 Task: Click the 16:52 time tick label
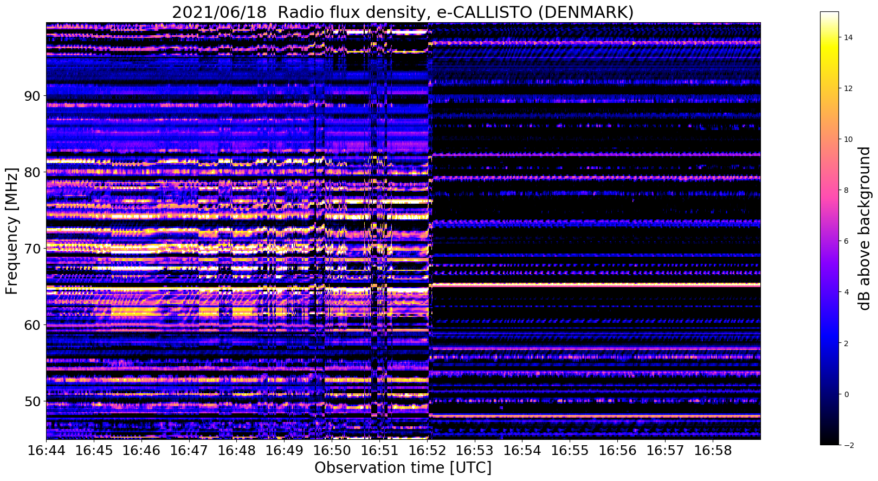(x=428, y=451)
